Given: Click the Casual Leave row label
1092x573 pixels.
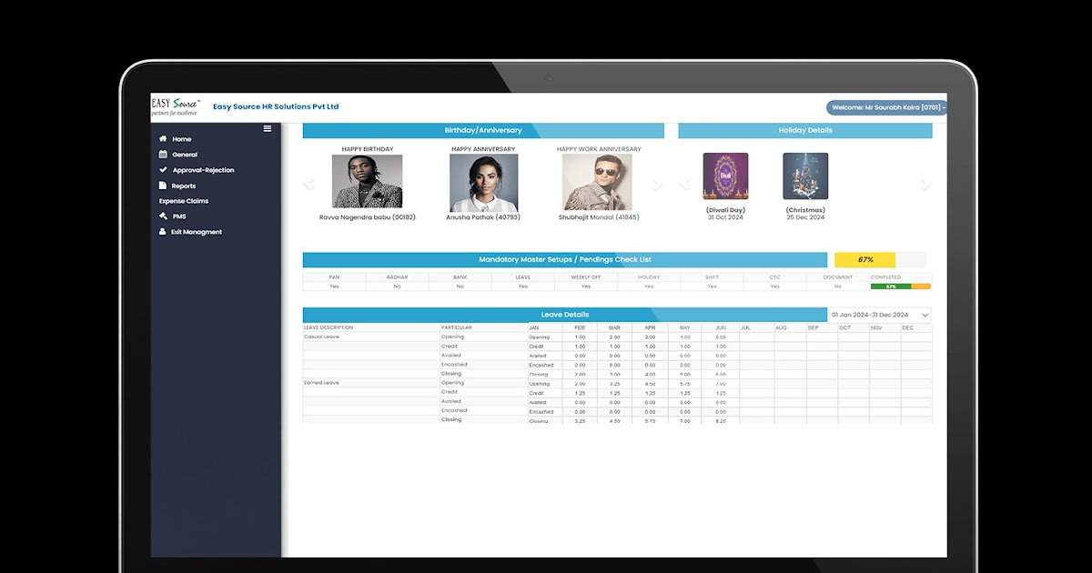Looking at the screenshot, I should click(321, 337).
